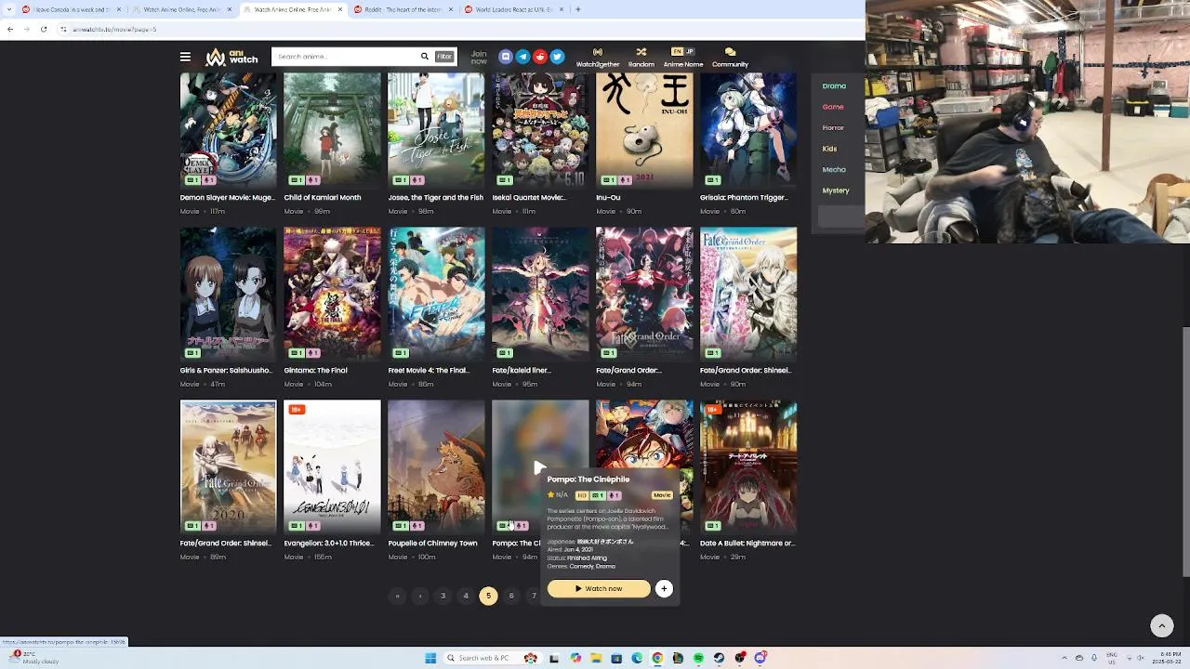
Task: Open the Community page
Action: (x=730, y=58)
